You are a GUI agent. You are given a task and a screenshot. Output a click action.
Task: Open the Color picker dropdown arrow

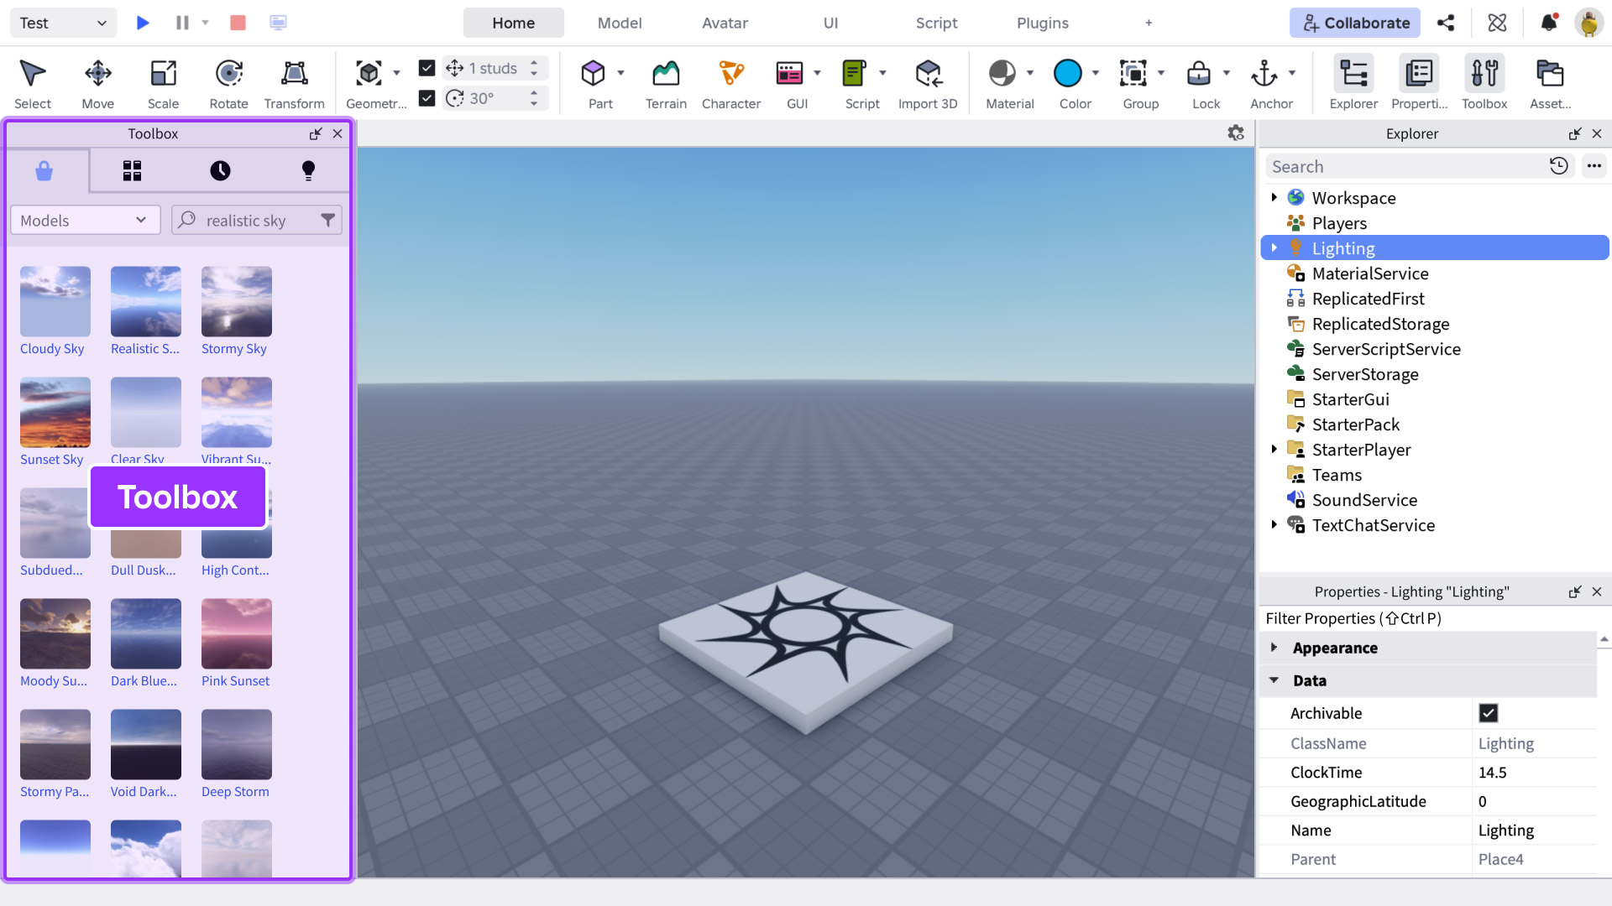[1095, 73]
